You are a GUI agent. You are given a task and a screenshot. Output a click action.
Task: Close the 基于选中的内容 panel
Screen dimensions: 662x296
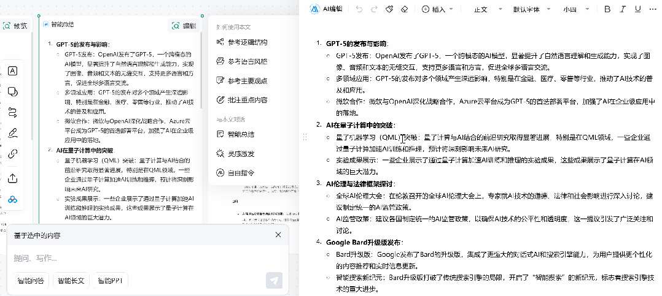[x=278, y=235]
